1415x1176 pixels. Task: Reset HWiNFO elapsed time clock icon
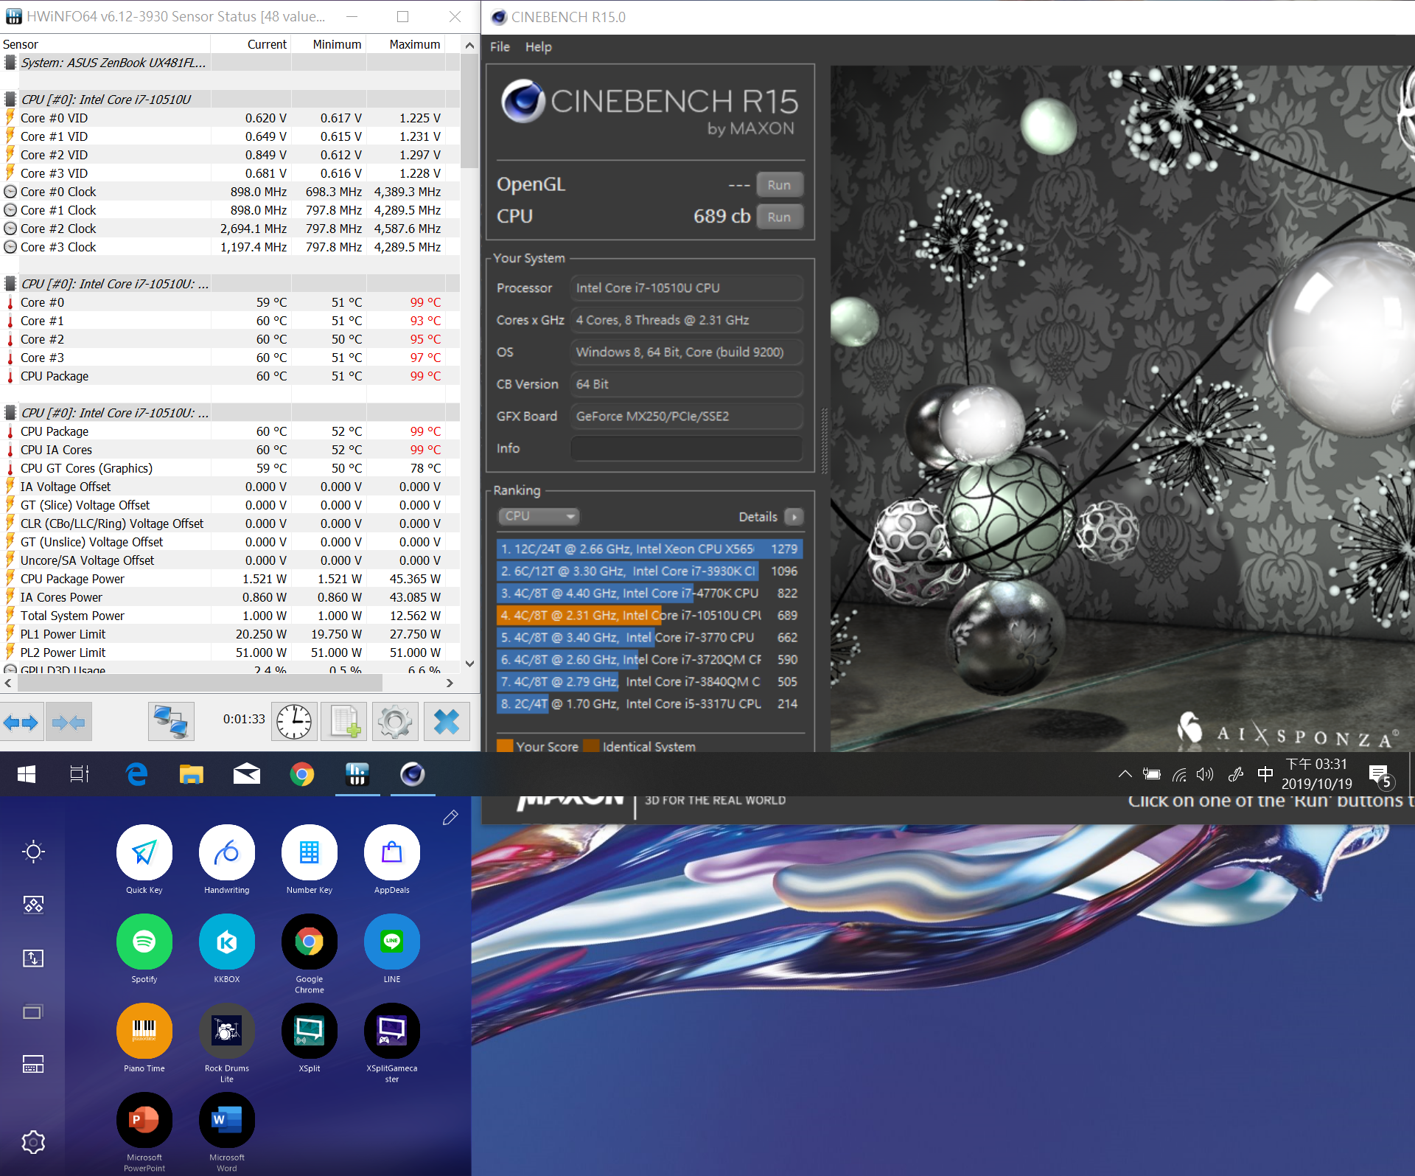coord(296,722)
